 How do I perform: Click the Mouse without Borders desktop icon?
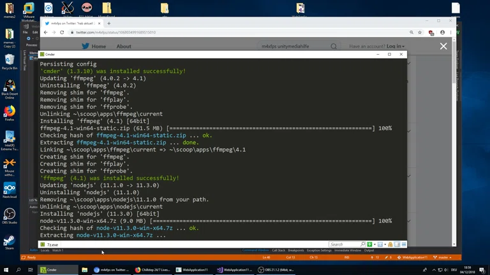(10, 167)
